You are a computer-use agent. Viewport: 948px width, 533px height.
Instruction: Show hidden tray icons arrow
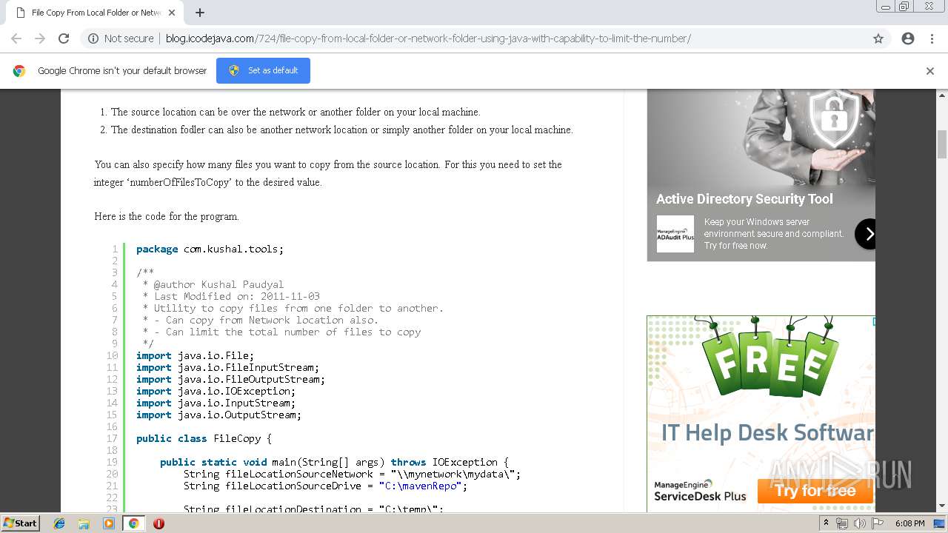826,523
